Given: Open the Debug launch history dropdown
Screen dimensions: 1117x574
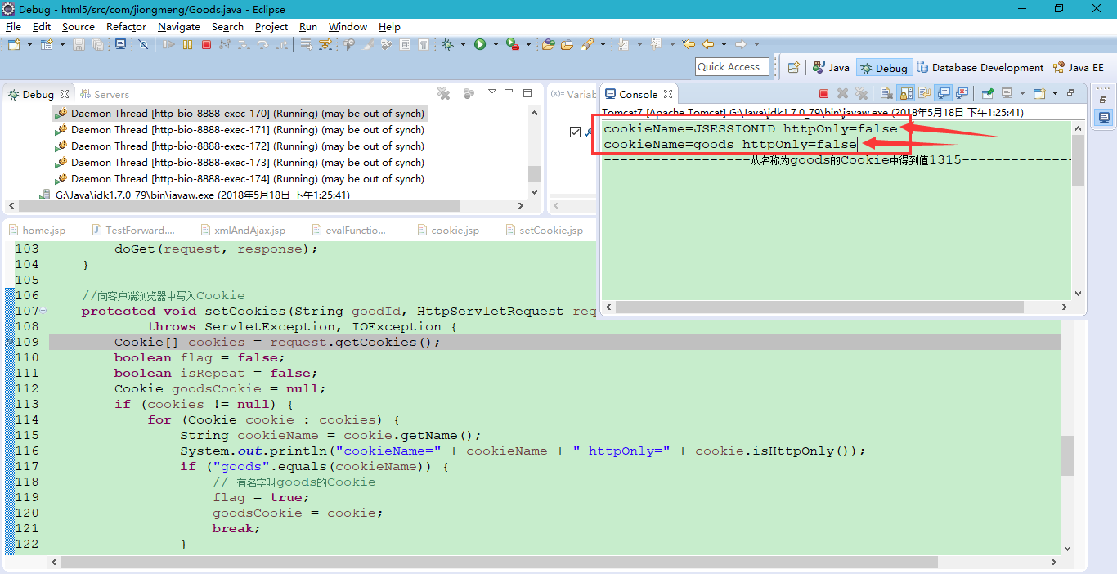Looking at the screenshot, I should (x=463, y=44).
